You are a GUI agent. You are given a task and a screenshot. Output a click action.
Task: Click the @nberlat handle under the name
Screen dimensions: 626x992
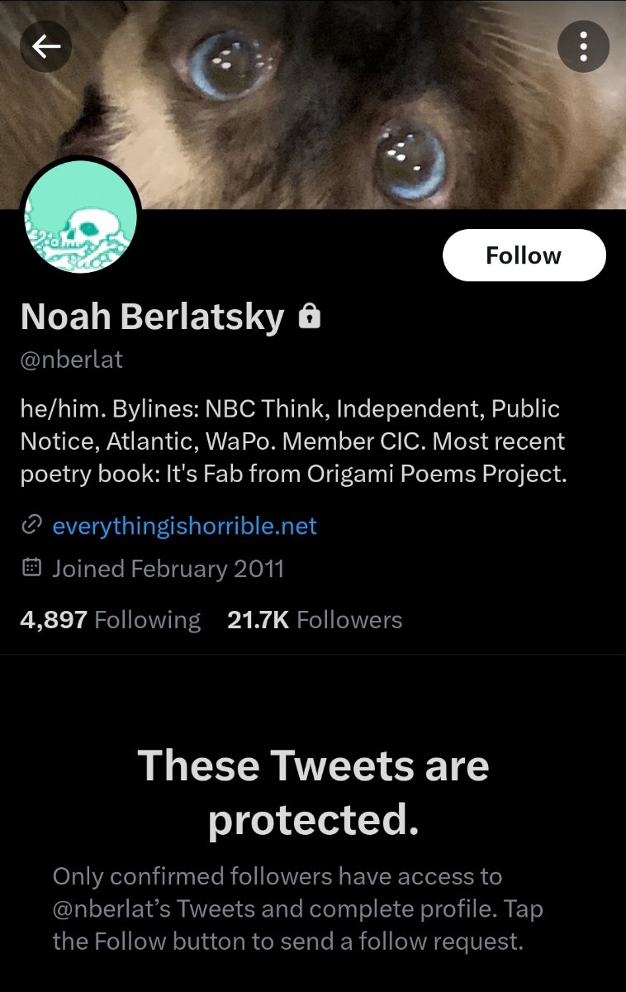(x=71, y=360)
